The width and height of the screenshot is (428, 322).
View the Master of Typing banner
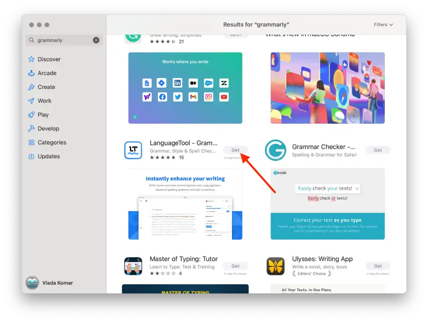click(185, 289)
